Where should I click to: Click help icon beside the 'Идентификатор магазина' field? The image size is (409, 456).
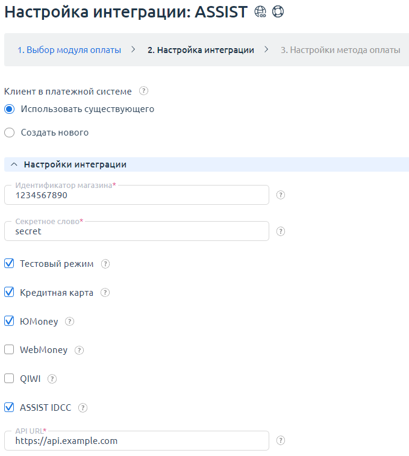pos(280,195)
